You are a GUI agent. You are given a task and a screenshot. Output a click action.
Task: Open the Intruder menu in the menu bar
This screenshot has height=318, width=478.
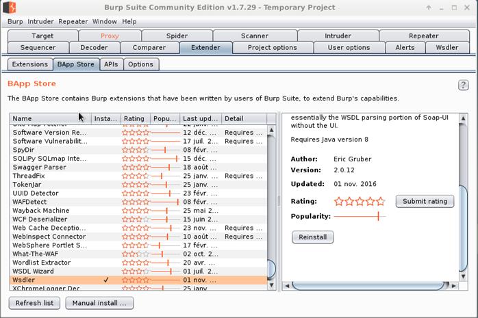tap(41, 21)
